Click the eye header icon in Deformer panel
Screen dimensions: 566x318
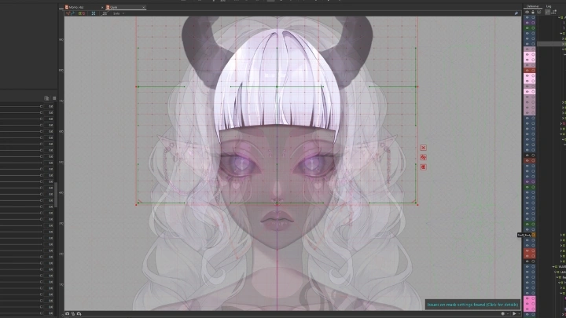[527, 12]
